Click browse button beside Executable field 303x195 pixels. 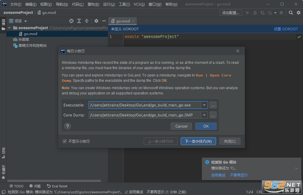[x=213, y=105]
